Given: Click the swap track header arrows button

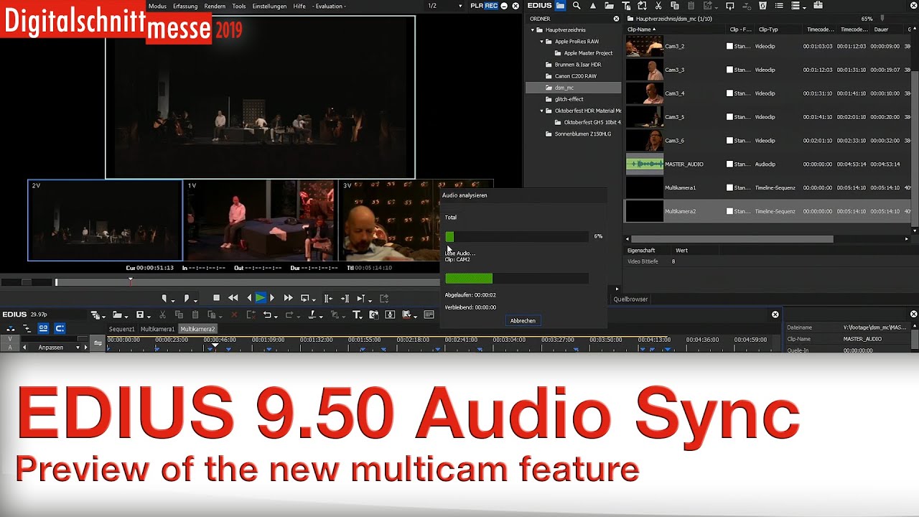Looking at the screenshot, I should point(98,343).
